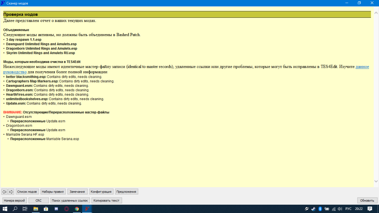This screenshot has width=379, height=213.
Task: Open battery status tray icon
Action: (x=327, y=209)
